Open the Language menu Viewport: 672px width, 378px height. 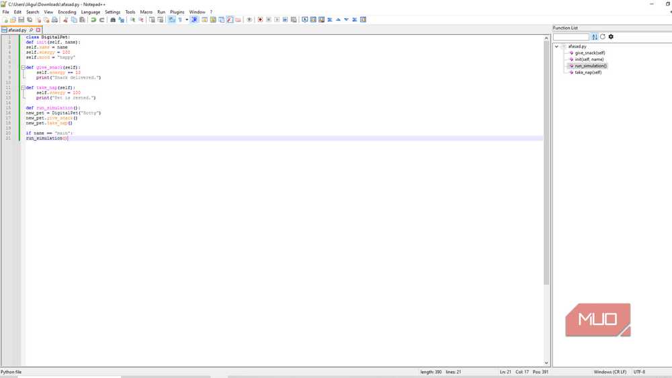tap(91, 12)
